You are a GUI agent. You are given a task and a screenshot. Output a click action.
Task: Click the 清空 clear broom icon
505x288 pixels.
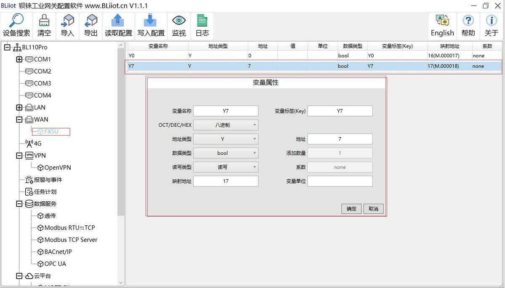44,21
